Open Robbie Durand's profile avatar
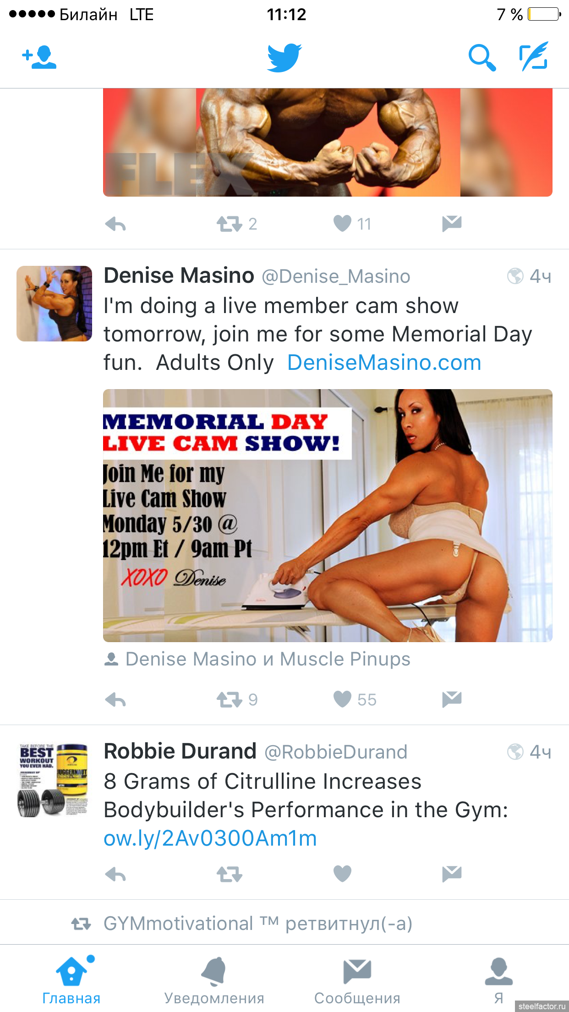569x1012 pixels. click(x=54, y=779)
